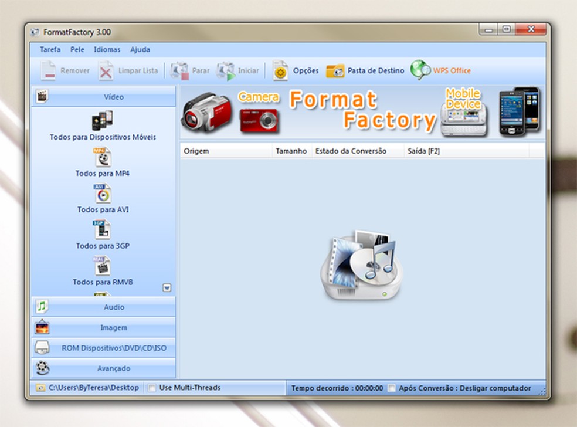The width and height of the screenshot is (577, 427).
Task: Enable Após Conversão Desligar computador checkbox
Action: coord(392,388)
